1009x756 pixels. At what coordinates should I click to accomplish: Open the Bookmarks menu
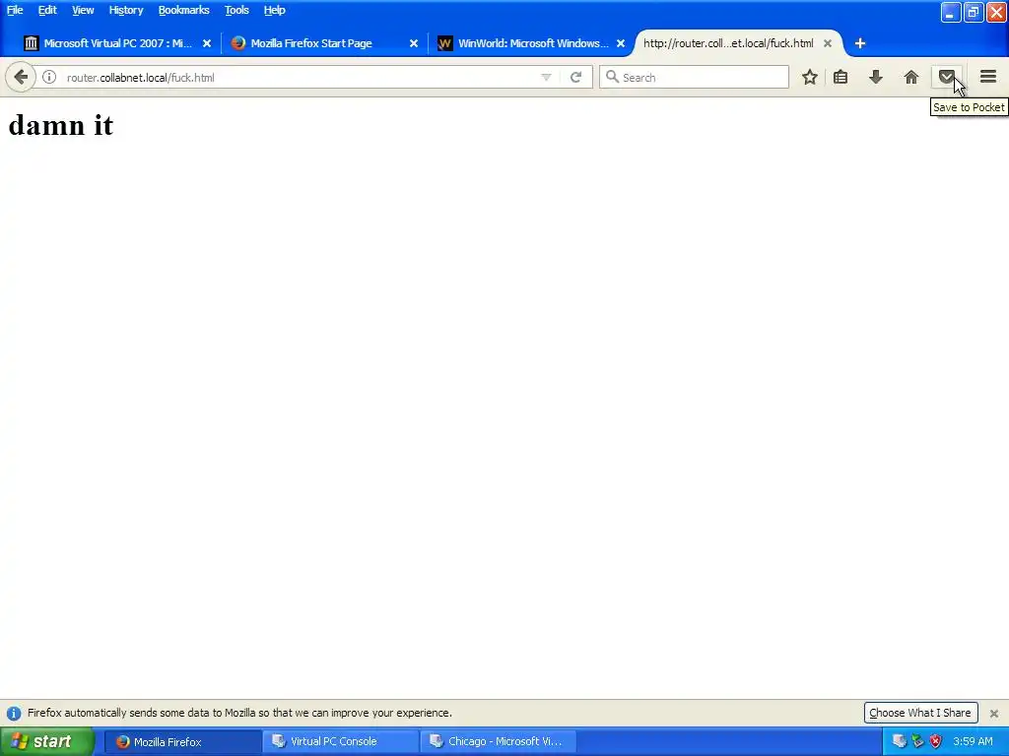point(183,10)
